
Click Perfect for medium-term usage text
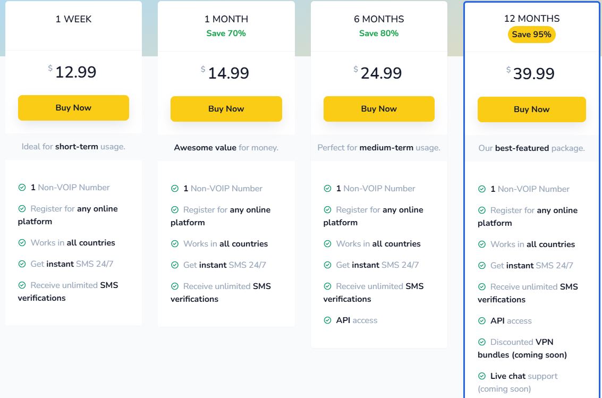pos(379,148)
